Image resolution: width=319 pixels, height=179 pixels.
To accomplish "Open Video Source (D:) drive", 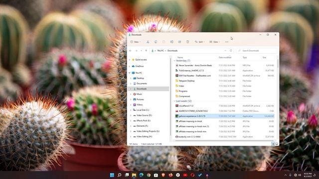I will pyautogui.click(x=144, y=115).
